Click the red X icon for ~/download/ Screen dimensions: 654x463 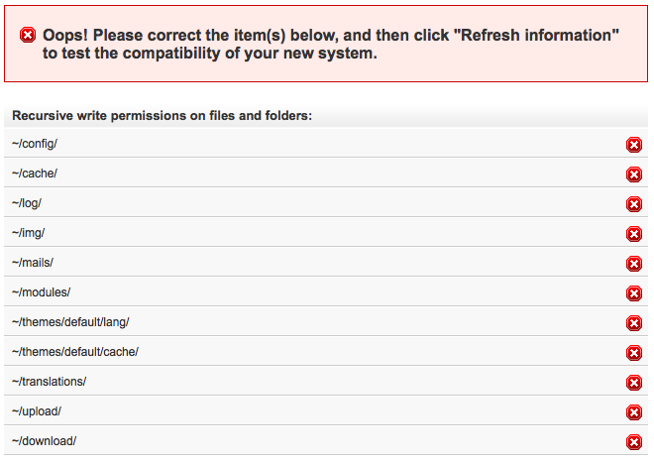[x=634, y=442]
